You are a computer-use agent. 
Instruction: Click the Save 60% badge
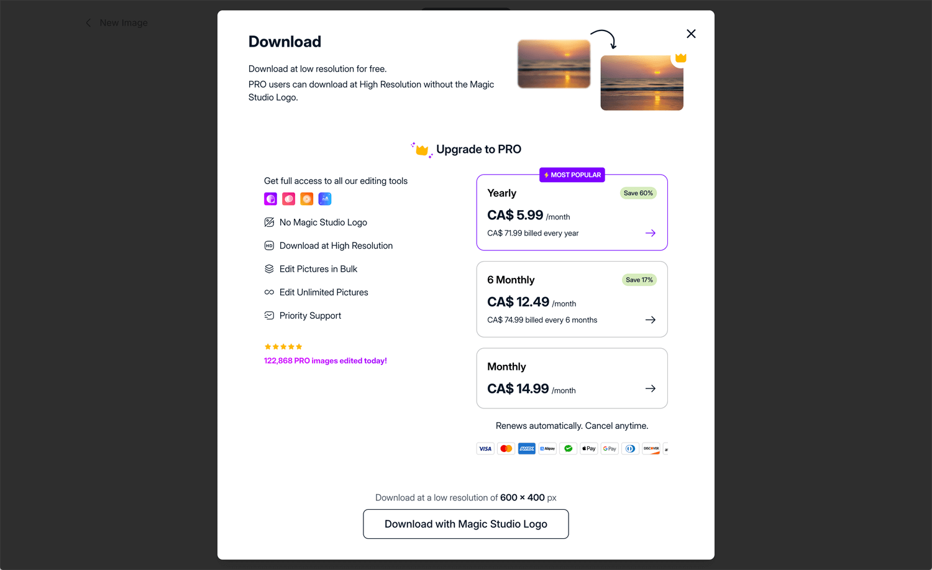(638, 193)
